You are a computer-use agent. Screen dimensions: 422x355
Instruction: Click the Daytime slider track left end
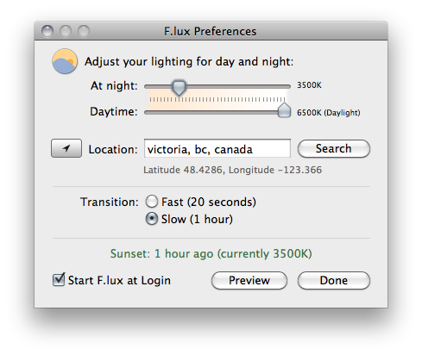pyautogui.click(x=148, y=113)
